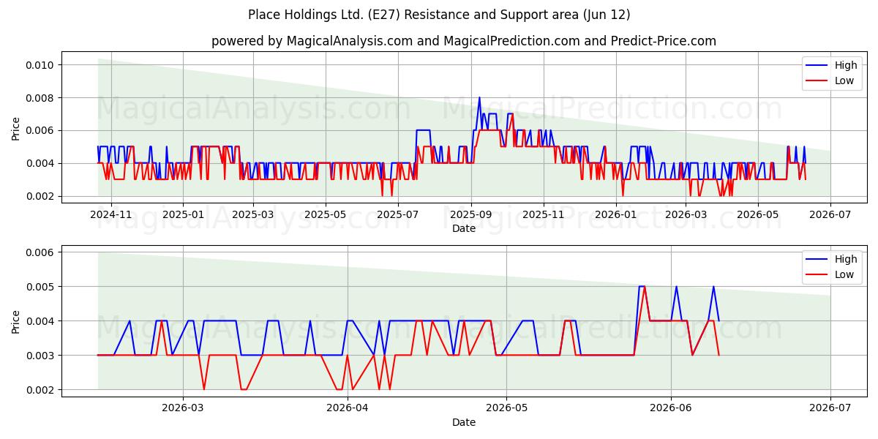Click the '2025-11' tick label
The image size is (878, 439).
click(x=544, y=214)
